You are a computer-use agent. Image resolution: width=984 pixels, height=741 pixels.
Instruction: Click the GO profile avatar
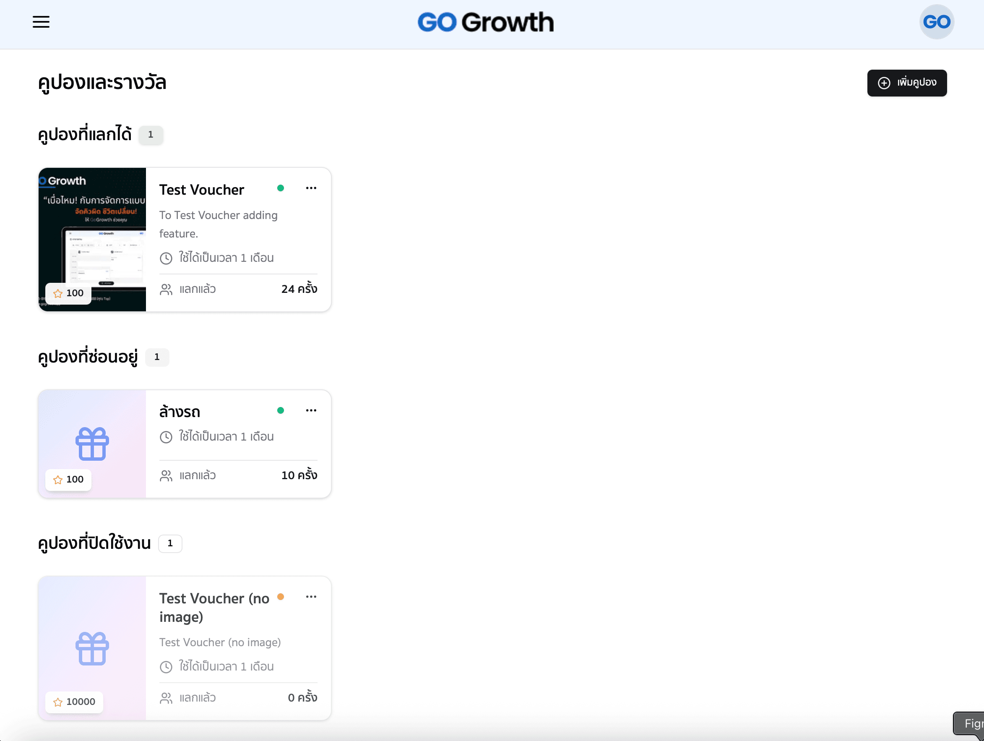[936, 22]
